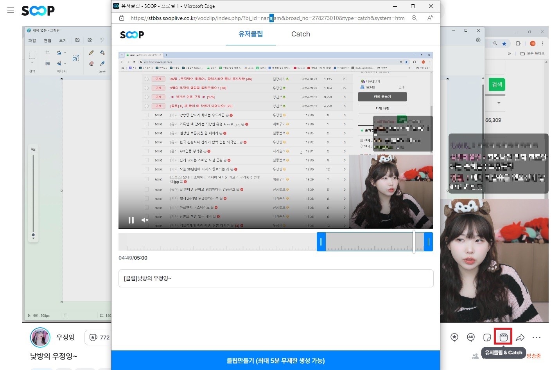The width and height of the screenshot is (551, 370).
Task: Select the Eraser tool in Paint
Action: (x=91, y=63)
